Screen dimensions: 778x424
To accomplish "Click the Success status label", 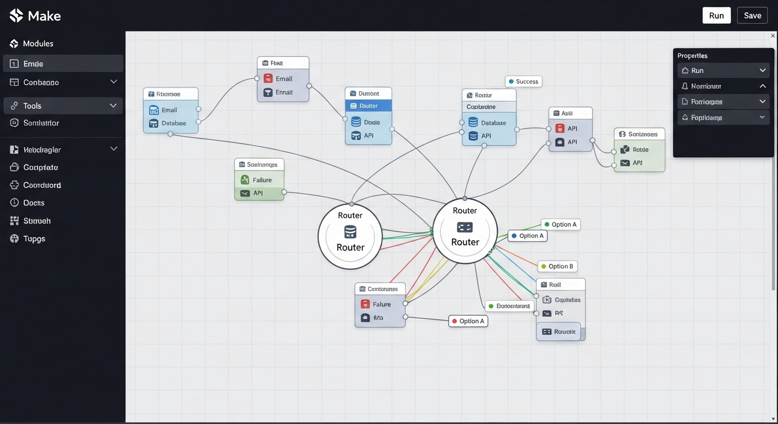I will [x=523, y=82].
